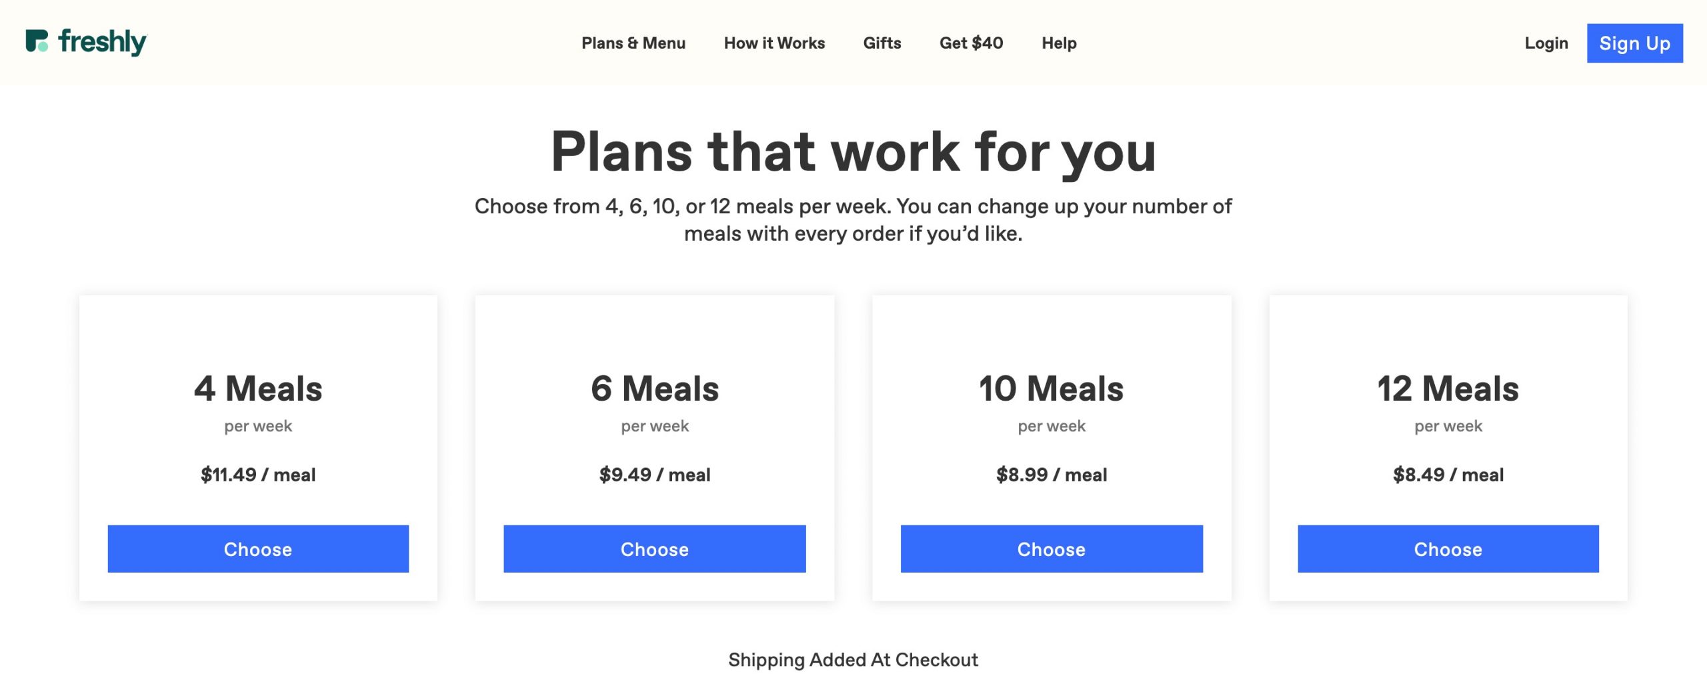The image size is (1707, 684).
Task: Click the freshly wordmark in header
Action: [103, 42]
